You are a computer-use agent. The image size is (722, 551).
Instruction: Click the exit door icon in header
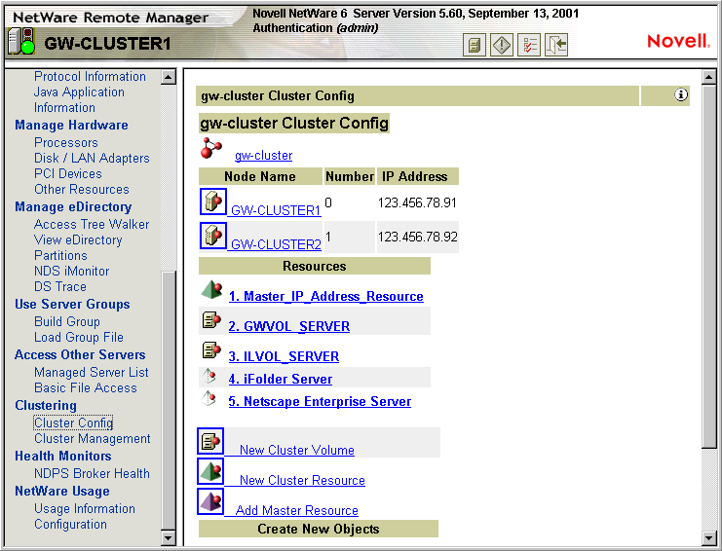(x=556, y=45)
